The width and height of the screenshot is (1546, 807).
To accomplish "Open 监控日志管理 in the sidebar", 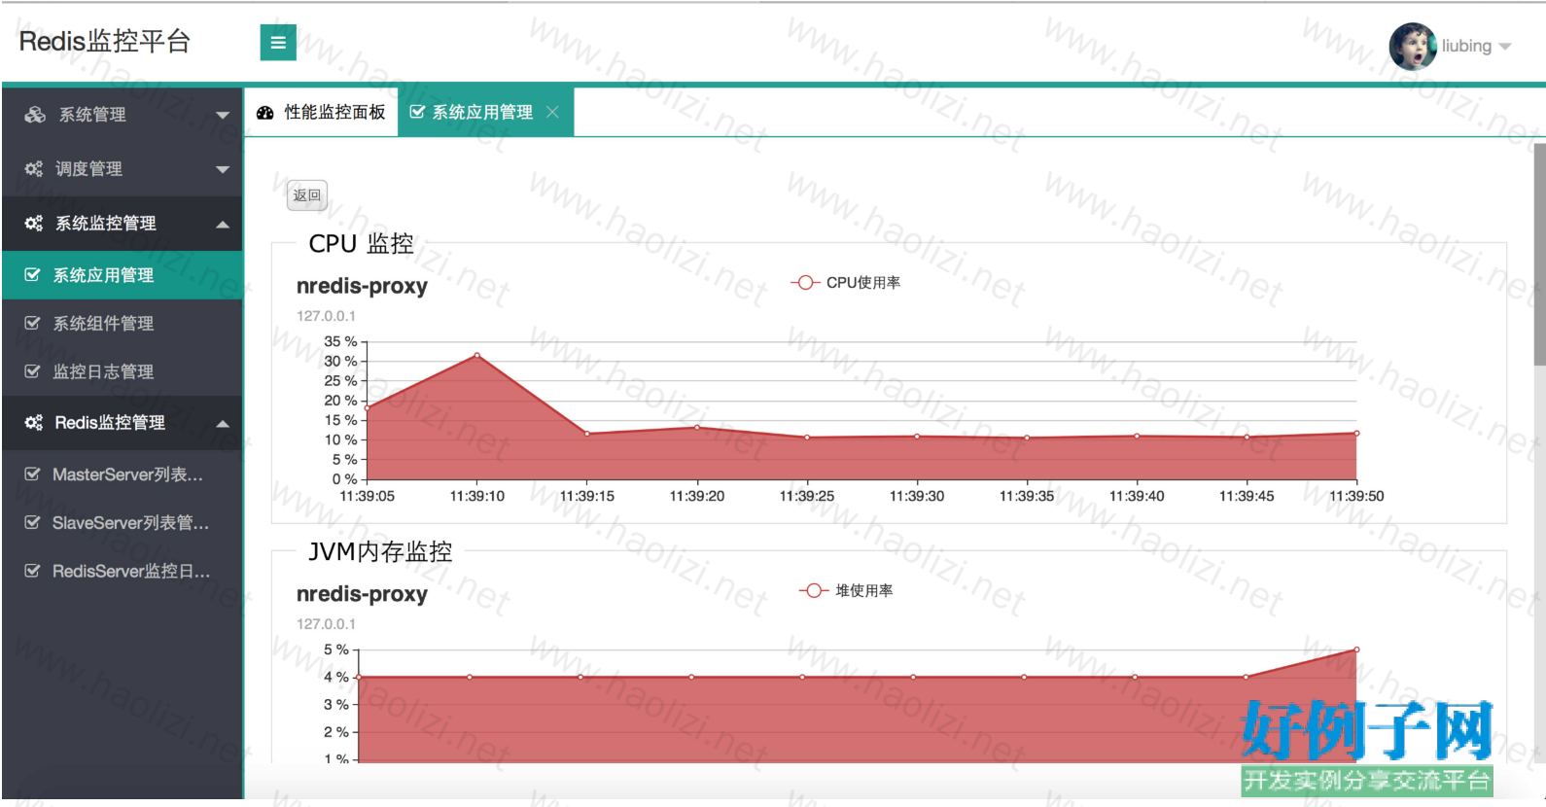I will (103, 372).
